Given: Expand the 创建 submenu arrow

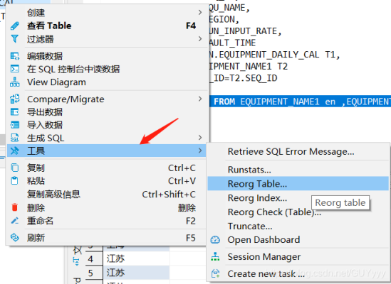Looking at the screenshot, I should point(200,12).
